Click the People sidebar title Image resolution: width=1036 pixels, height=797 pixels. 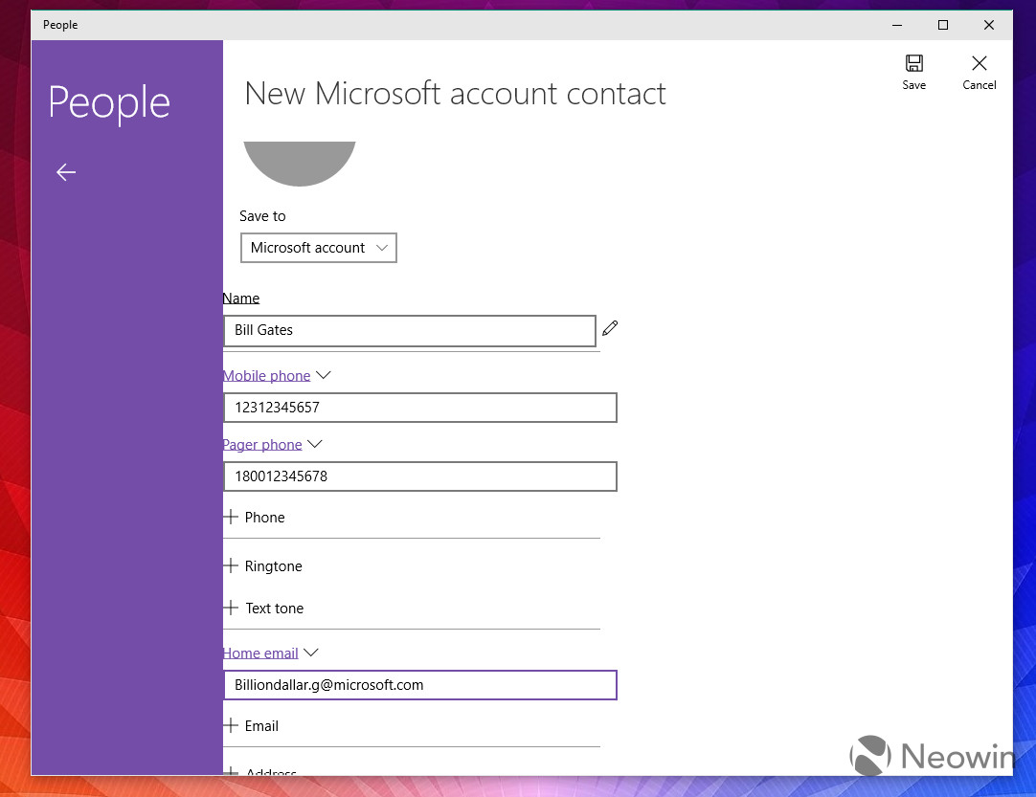coord(110,103)
